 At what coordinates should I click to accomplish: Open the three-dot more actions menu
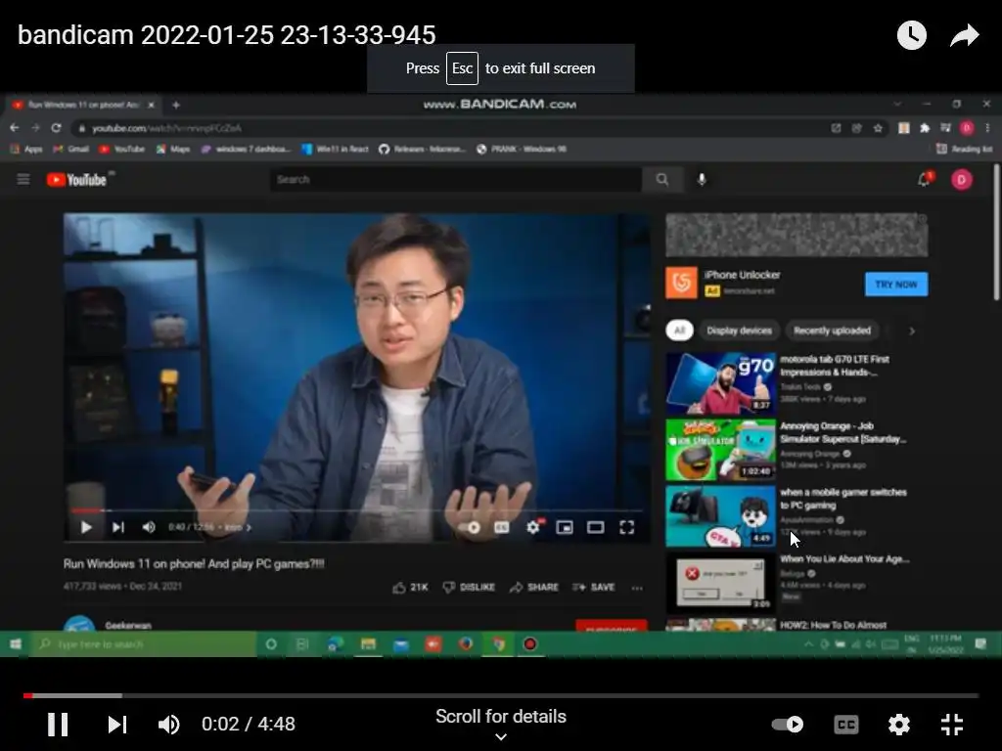tap(637, 588)
